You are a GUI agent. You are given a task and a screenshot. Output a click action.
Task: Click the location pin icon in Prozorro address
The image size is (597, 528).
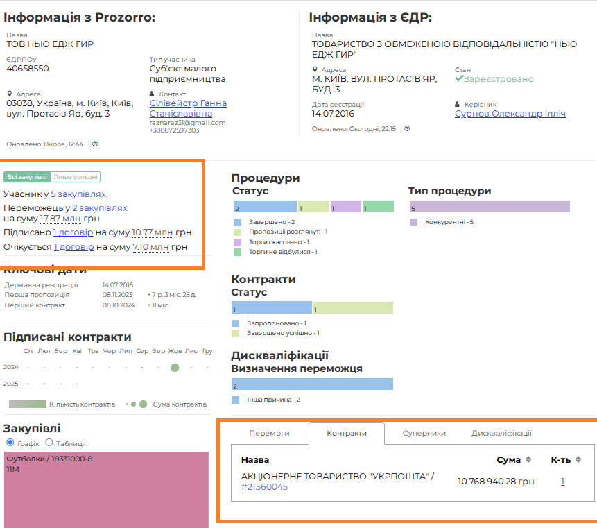10,94
